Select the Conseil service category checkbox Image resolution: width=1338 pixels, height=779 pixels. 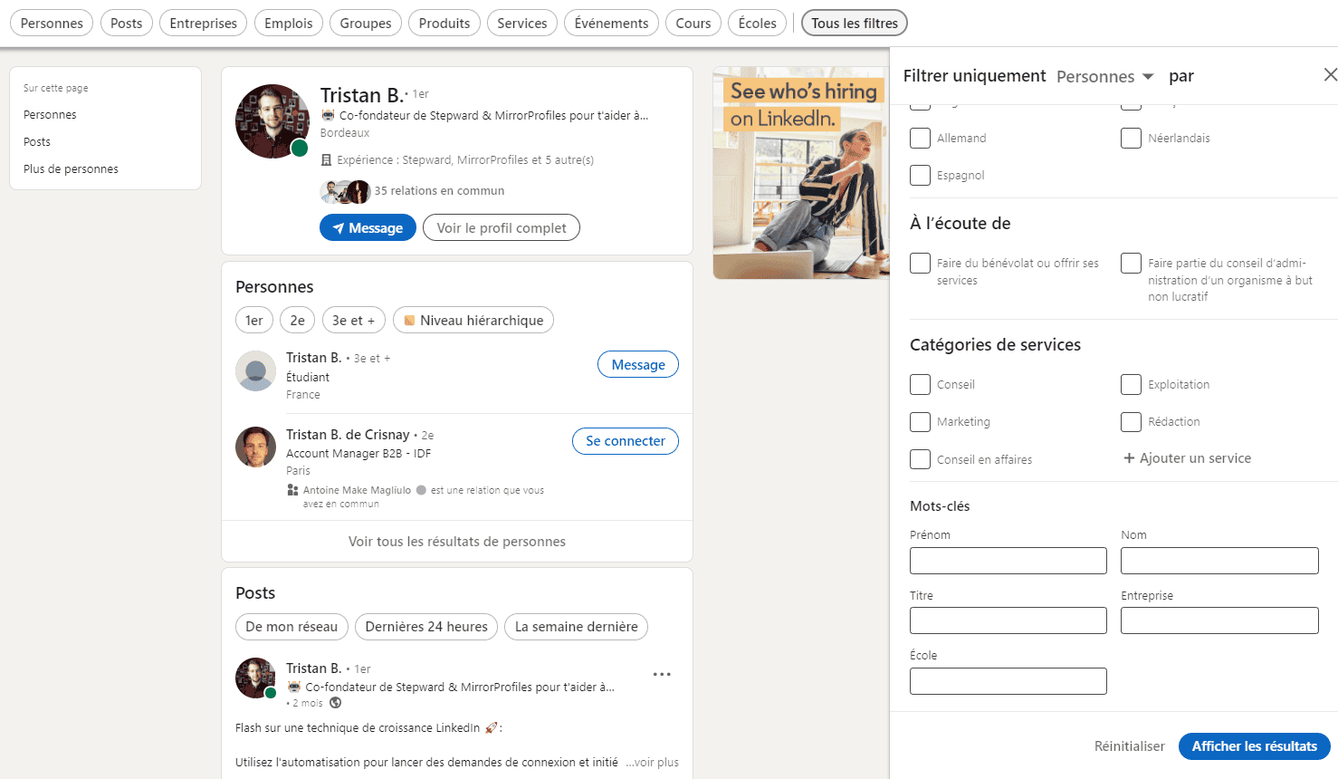(920, 384)
